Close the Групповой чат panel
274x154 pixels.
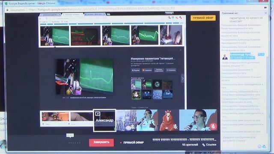[265, 13]
